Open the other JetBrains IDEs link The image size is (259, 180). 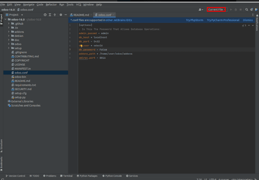click(119, 20)
